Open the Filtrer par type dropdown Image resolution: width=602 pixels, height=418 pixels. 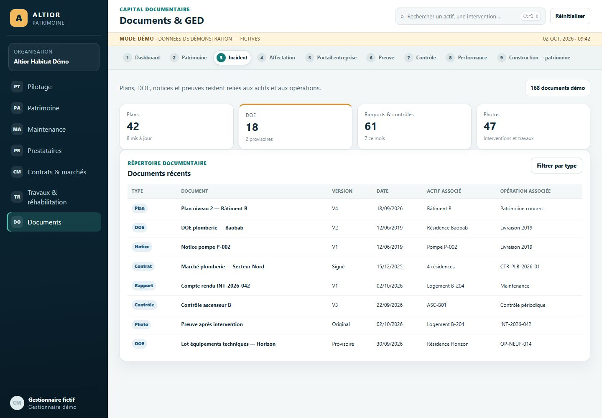tap(556, 166)
